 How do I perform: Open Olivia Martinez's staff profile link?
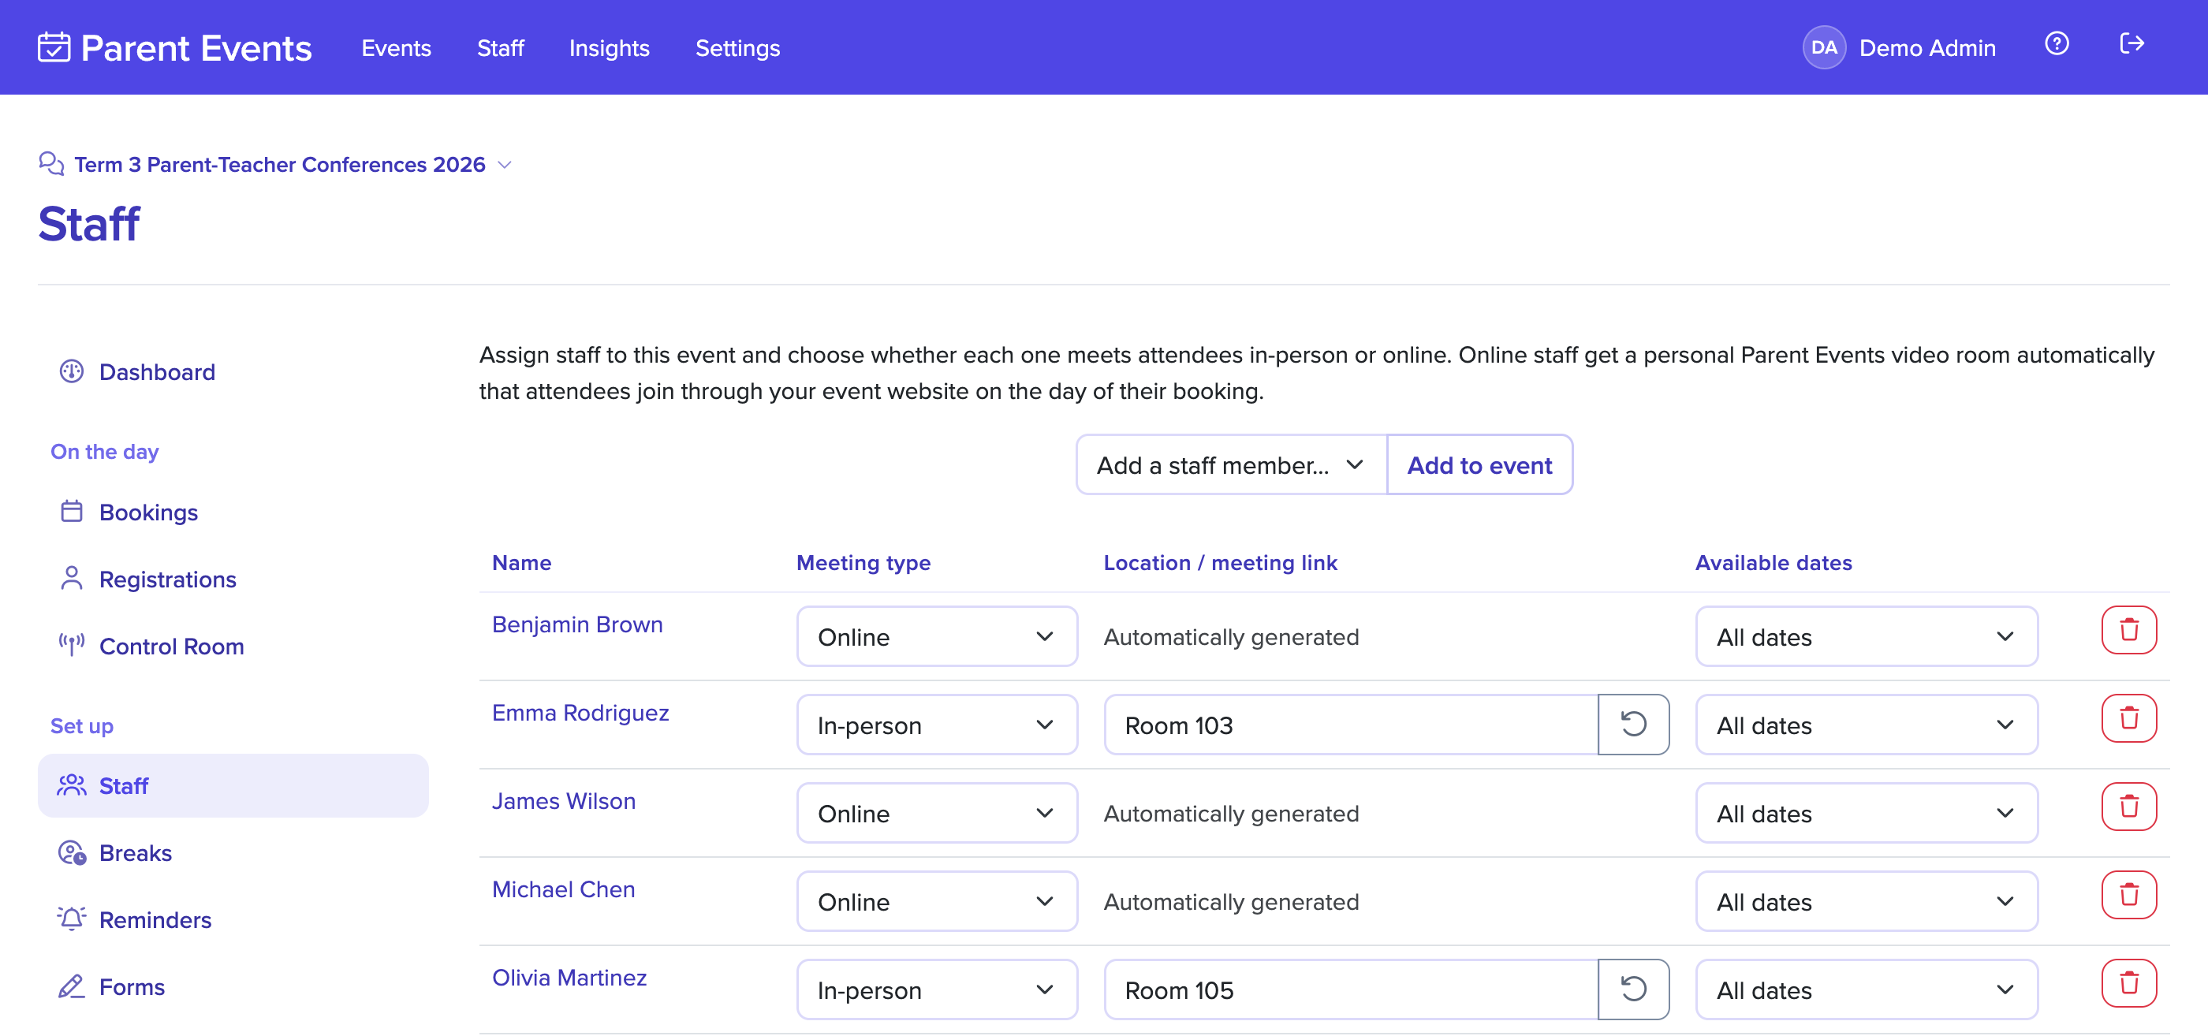[569, 977]
